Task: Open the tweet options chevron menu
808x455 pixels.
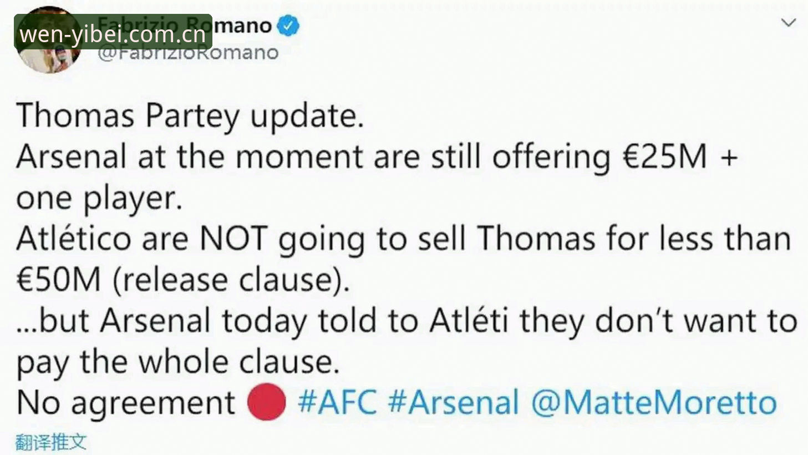Action: tap(788, 23)
